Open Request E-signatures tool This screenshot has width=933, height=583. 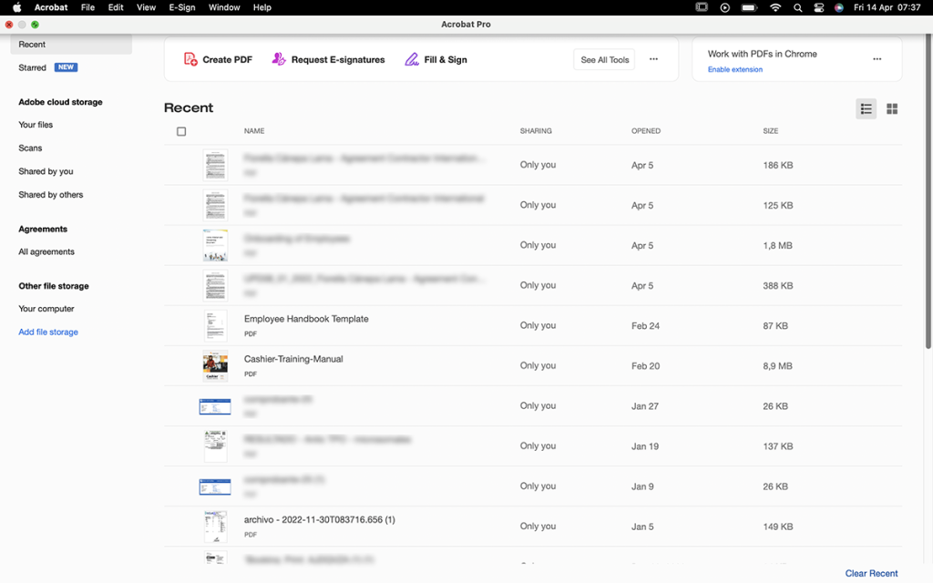click(x=328, y=59)
